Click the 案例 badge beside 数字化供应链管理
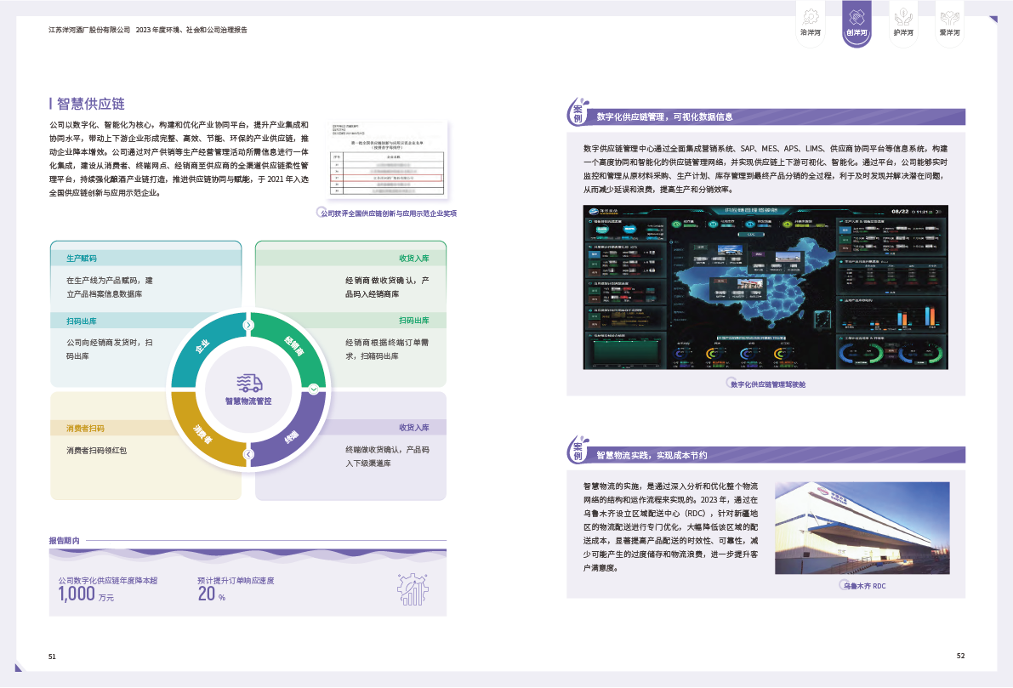The image size is (1013, 688). point(578,113)
